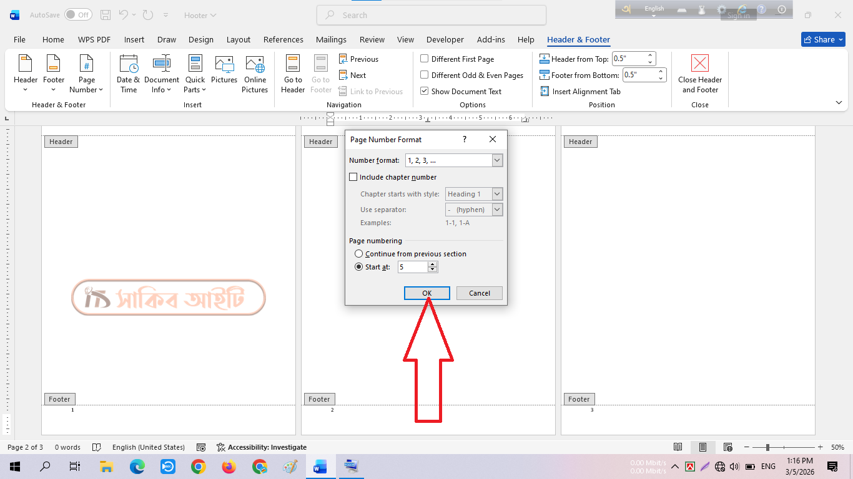Click the Start at number field
The height and width of the screenshot is (479, 853).
(x=413, y=267)
